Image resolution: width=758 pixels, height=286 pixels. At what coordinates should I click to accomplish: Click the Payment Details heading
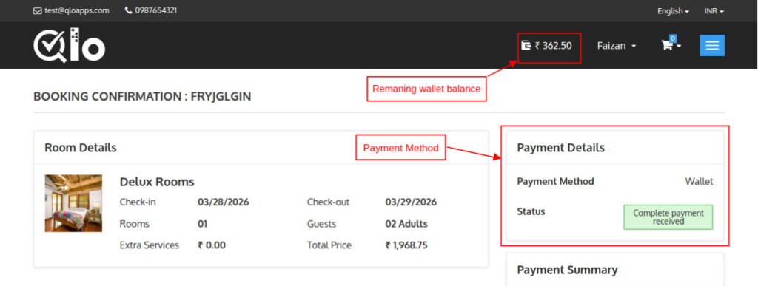click(x=561, y=148)
